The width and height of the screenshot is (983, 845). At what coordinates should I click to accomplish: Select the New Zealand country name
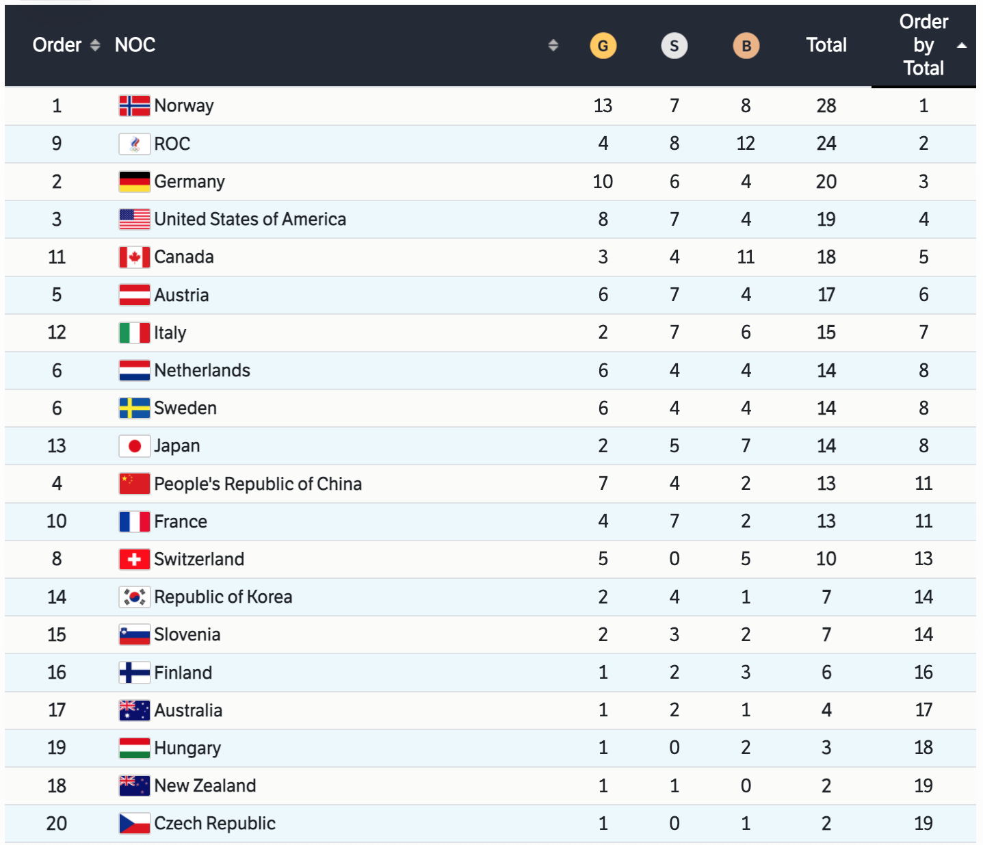tap(205, 786)
